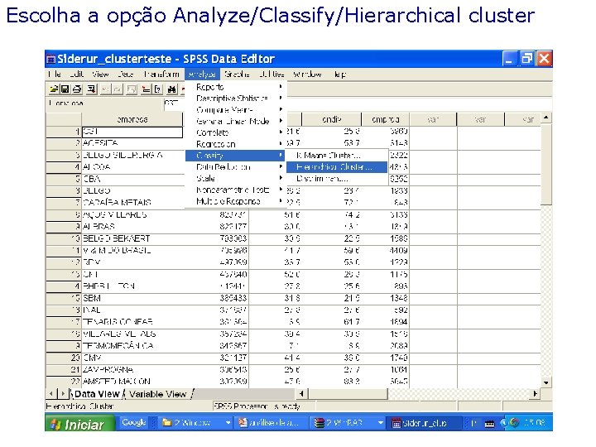Click the Variables info toolbar icon
596x447 pixels.
pyautogui.click(x=157, y=89)
